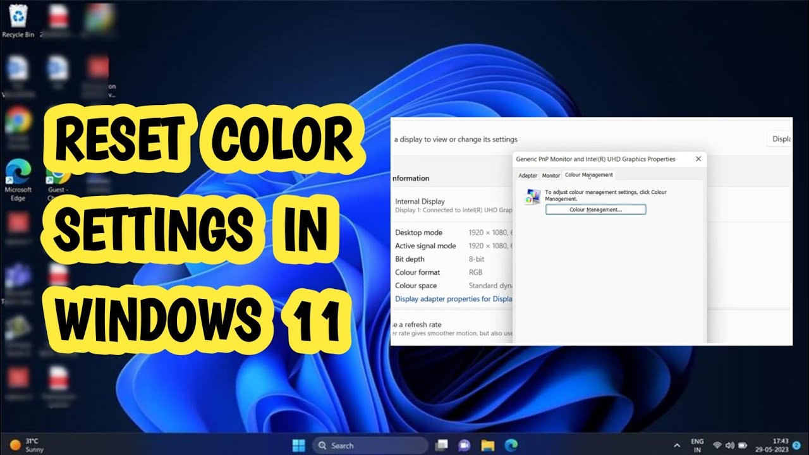
Task: Open the Guest - Chrome desktop shortcut
Action: click(x=58, y=183)
